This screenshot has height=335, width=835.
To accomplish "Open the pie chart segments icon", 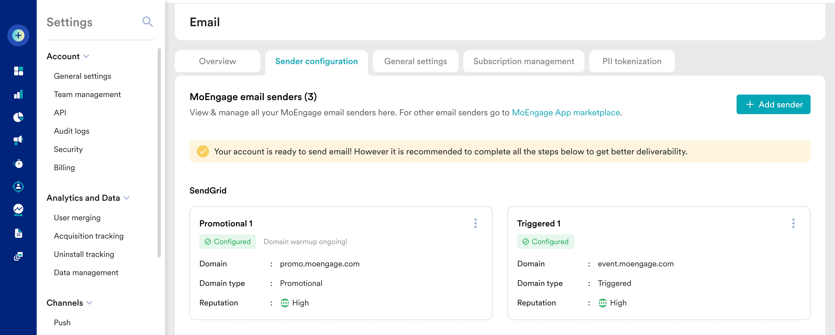I will [x=18, y=117].
